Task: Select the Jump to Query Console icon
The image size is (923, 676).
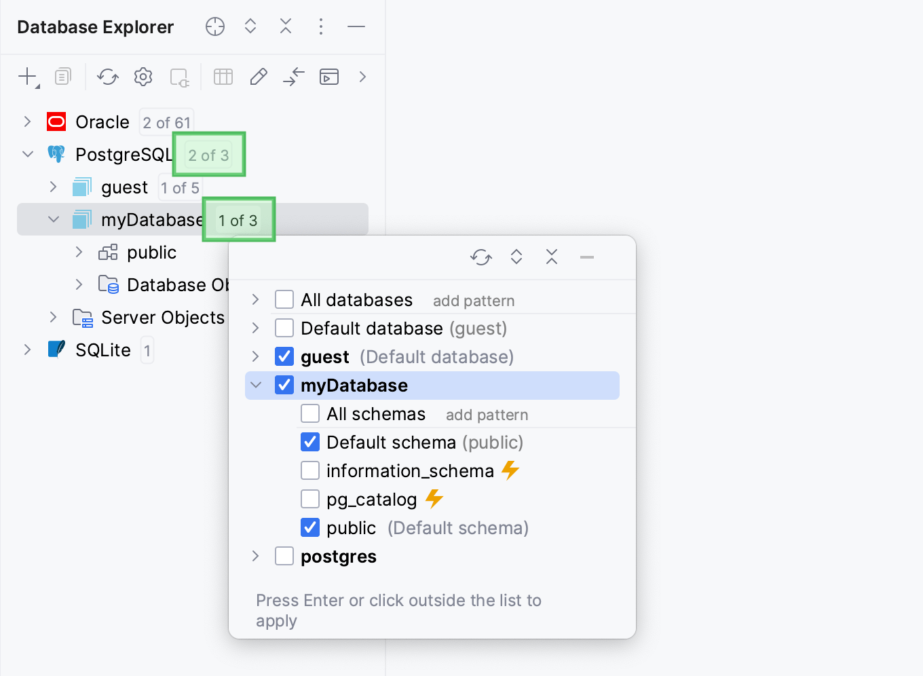Action: tap(329, 77)
